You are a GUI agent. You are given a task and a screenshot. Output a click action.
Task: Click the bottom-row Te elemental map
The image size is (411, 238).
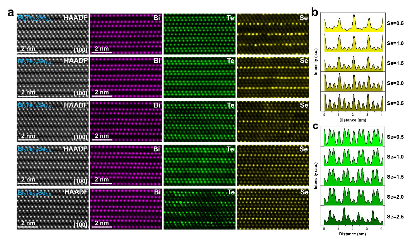tap(199, 209)
